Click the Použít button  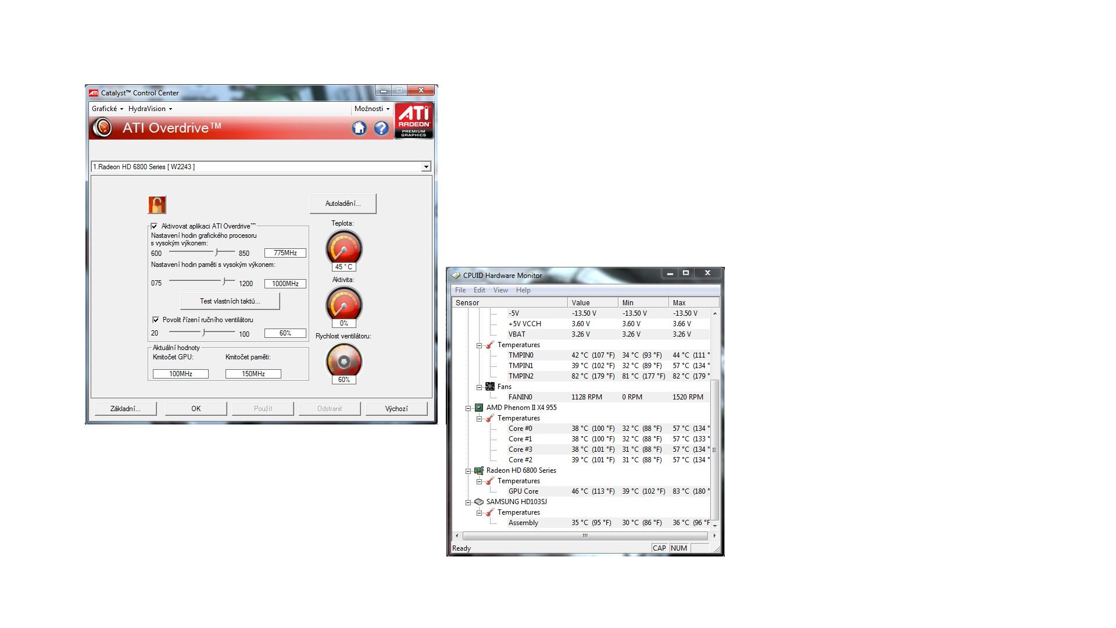point(263,409)
